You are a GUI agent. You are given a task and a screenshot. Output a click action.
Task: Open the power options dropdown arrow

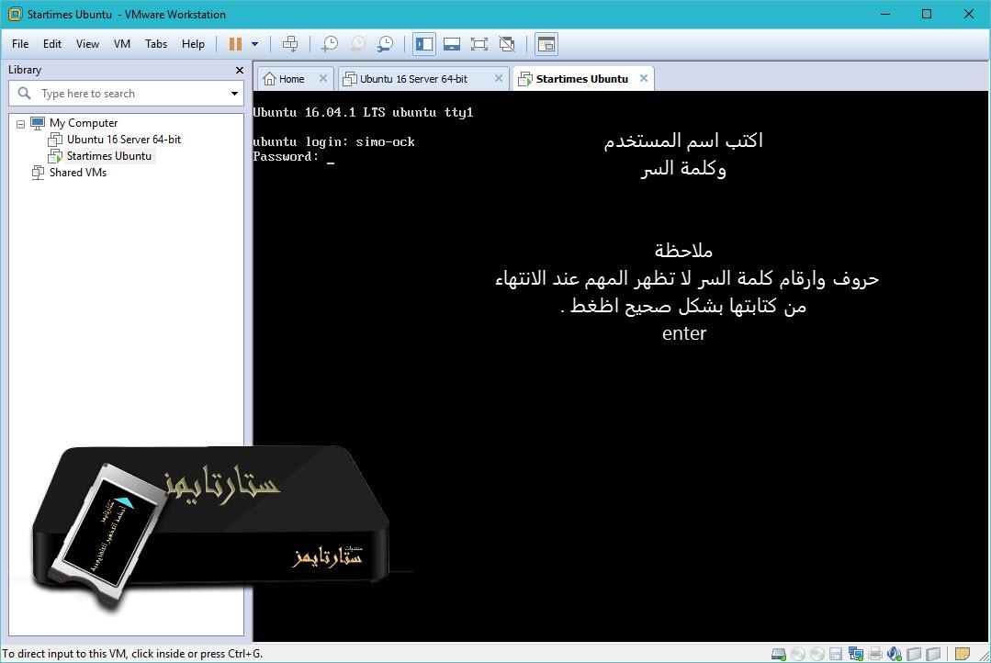(254, 43)
